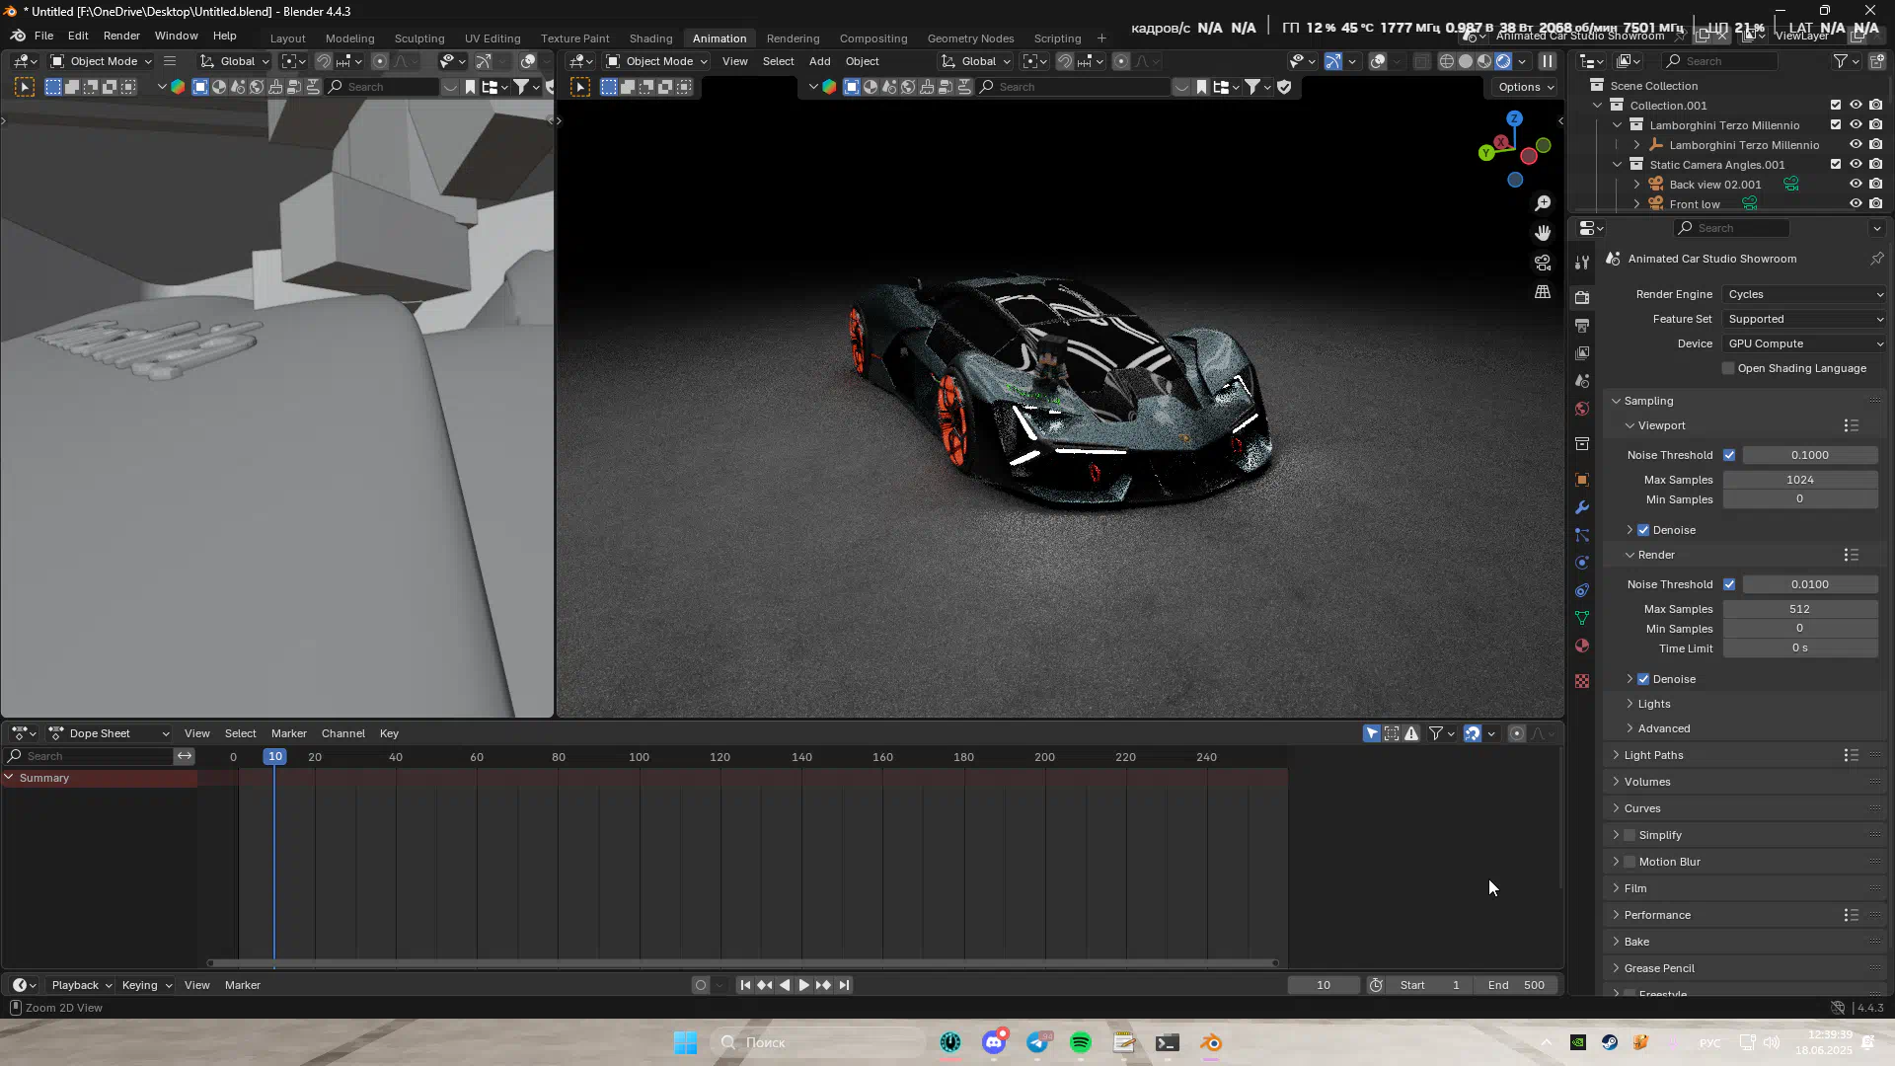Image resolution: width=1895 pixels, height=1066 pixels.
Task: Open the Keying popover button
Action: coord(146,985)
